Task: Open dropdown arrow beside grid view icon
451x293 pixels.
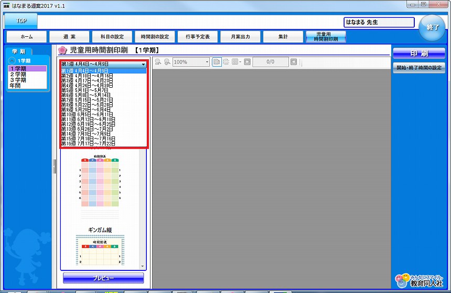Action: pos(240,62)
